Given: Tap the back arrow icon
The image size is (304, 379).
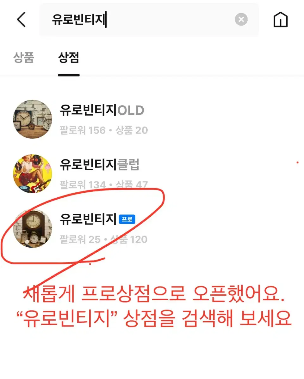Looking at the screenshot, I should coord(21,20).
